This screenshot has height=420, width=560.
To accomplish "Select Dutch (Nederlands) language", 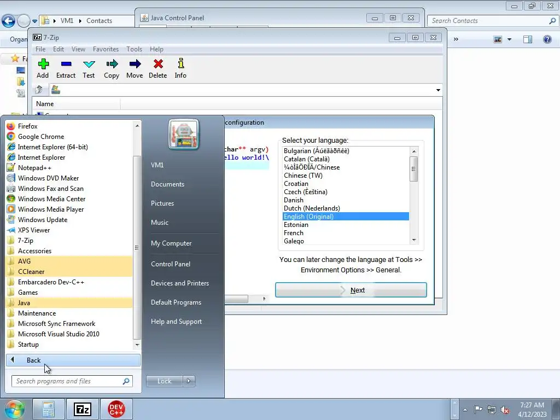I will pyautogui.click(x=346, y=208).
